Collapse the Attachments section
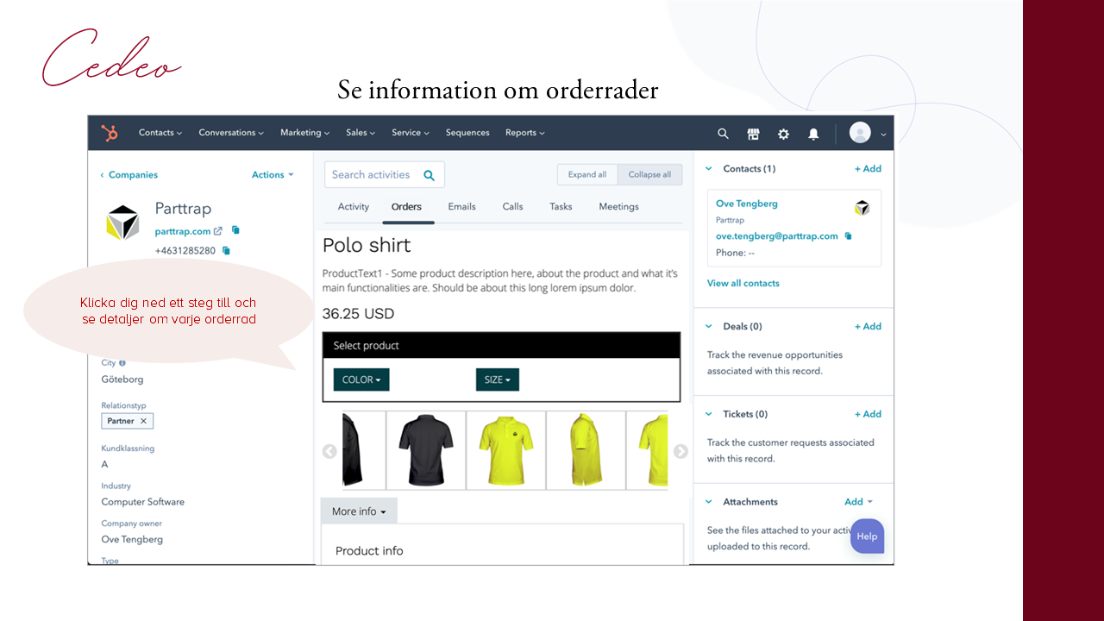This screenshot has height=621, width=1104. 709,502
